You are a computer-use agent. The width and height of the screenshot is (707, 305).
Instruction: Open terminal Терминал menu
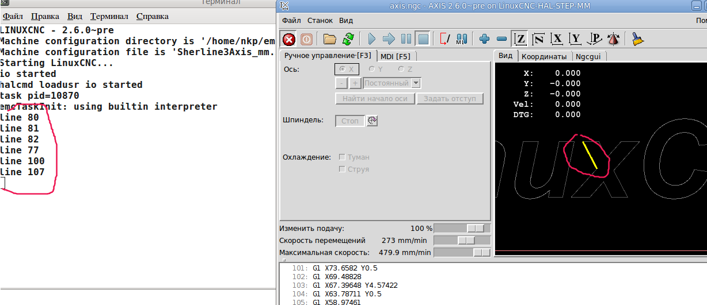[109, 16]
